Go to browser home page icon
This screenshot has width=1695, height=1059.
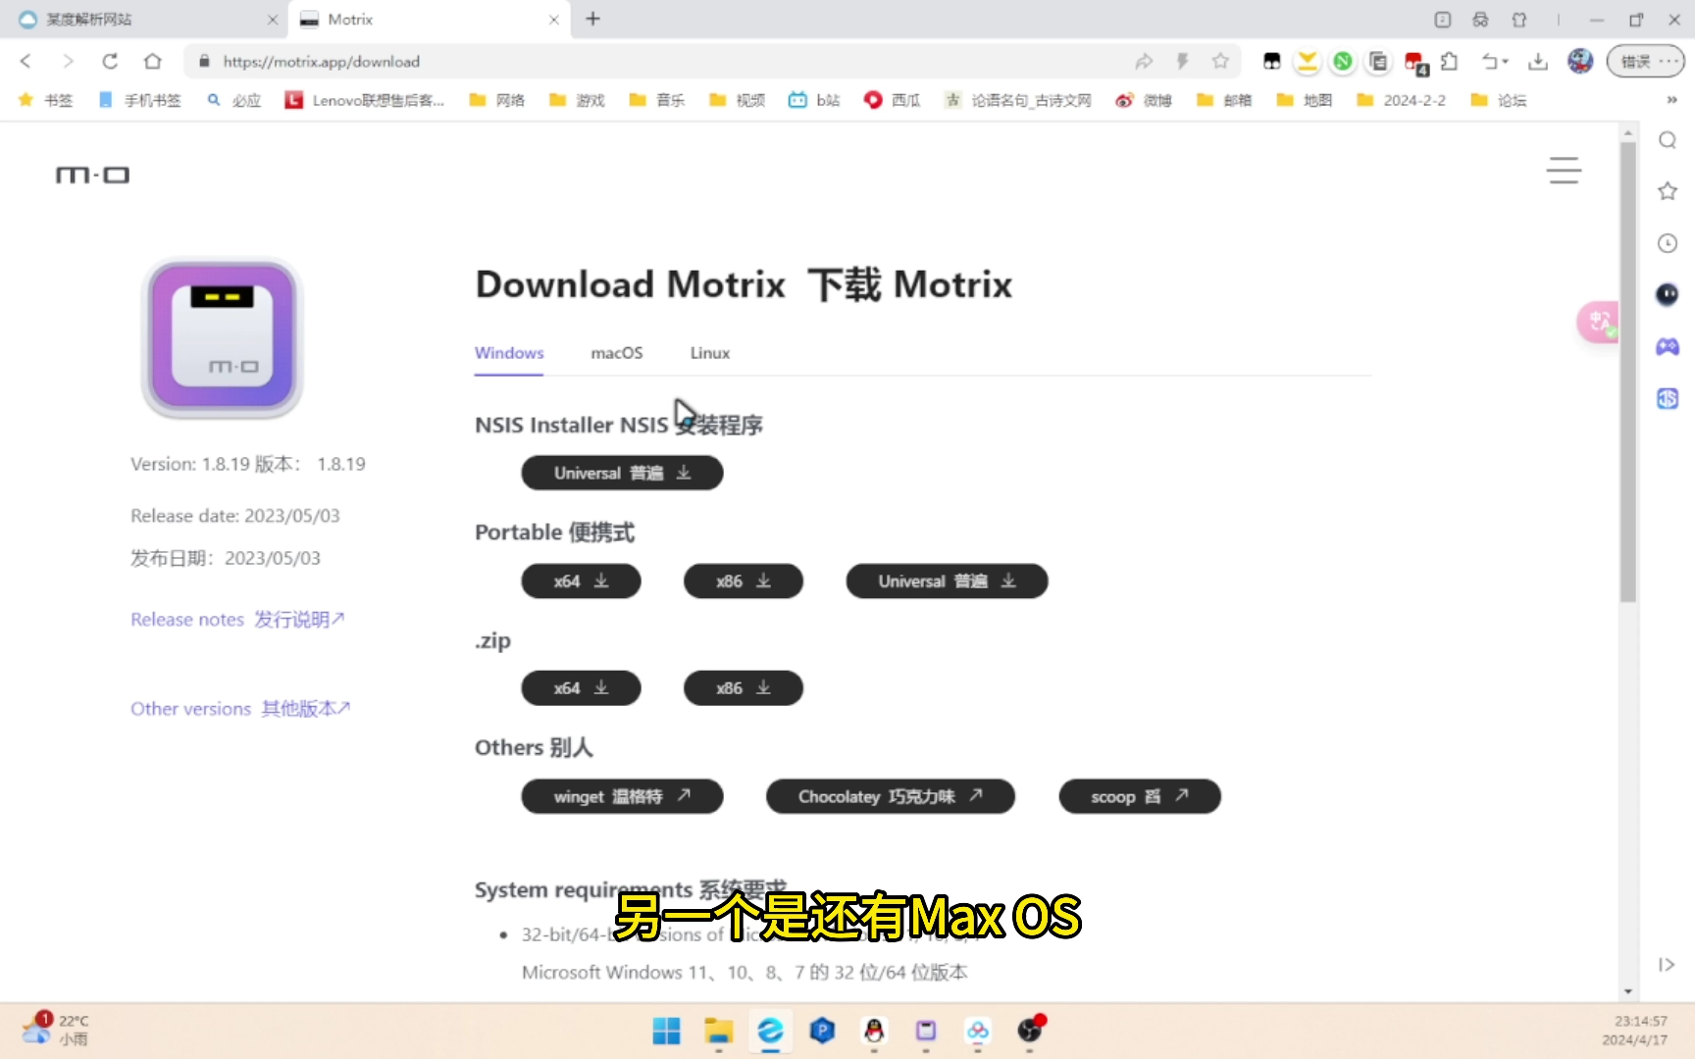(152, 61)
